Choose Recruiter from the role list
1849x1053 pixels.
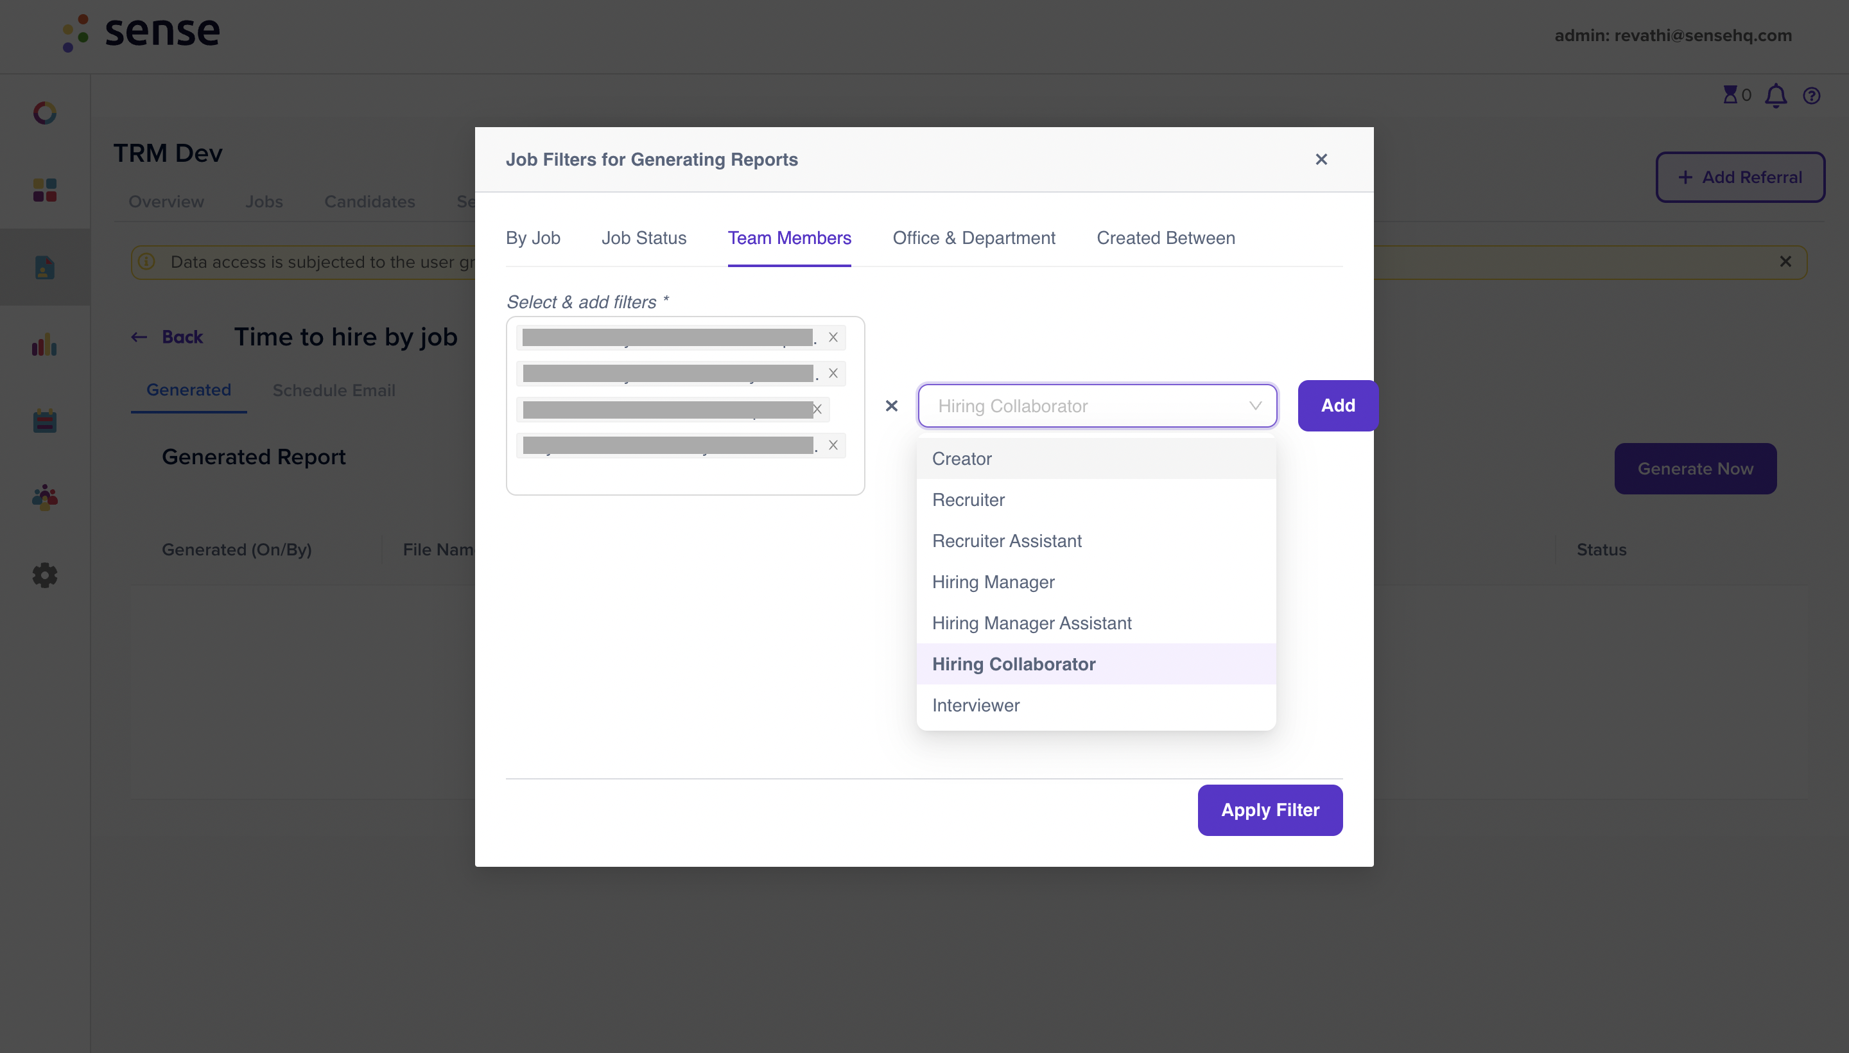point(1095,500)
